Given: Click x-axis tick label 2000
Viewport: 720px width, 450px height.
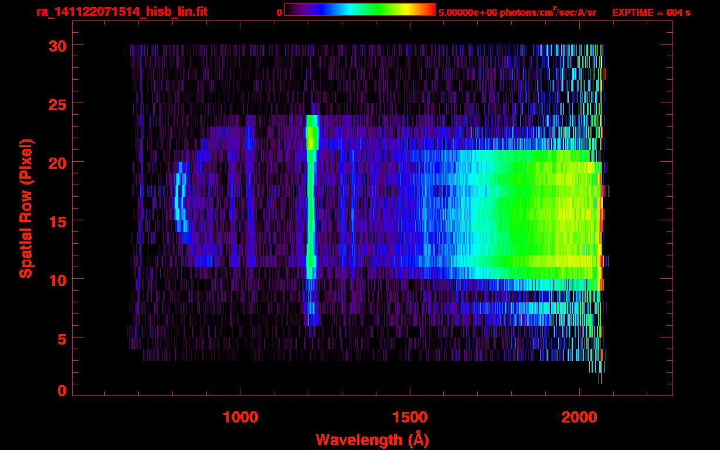Looking at the screenshot, I should tap(579, 417).
